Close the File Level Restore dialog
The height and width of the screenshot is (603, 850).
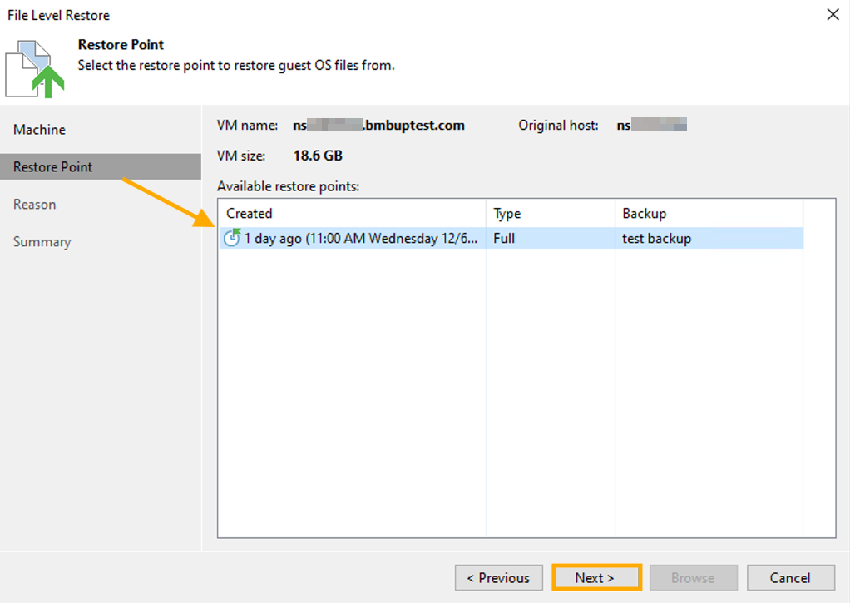[834, 14]
